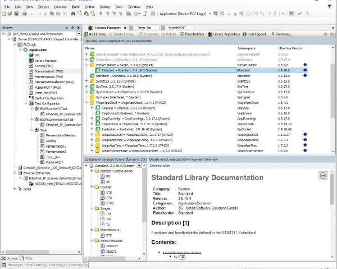Click the Delete X toolbar icon
Image resolution: width=337 pixels, height=269 pixels.
pos(65,13)
